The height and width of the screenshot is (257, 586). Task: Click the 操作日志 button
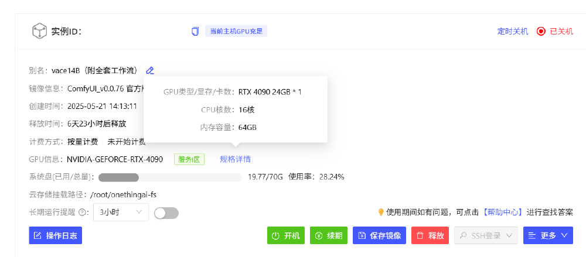pos(55,235)
